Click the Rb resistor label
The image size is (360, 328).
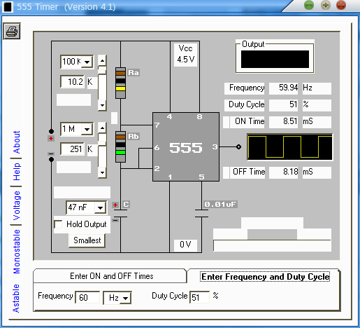134,137
